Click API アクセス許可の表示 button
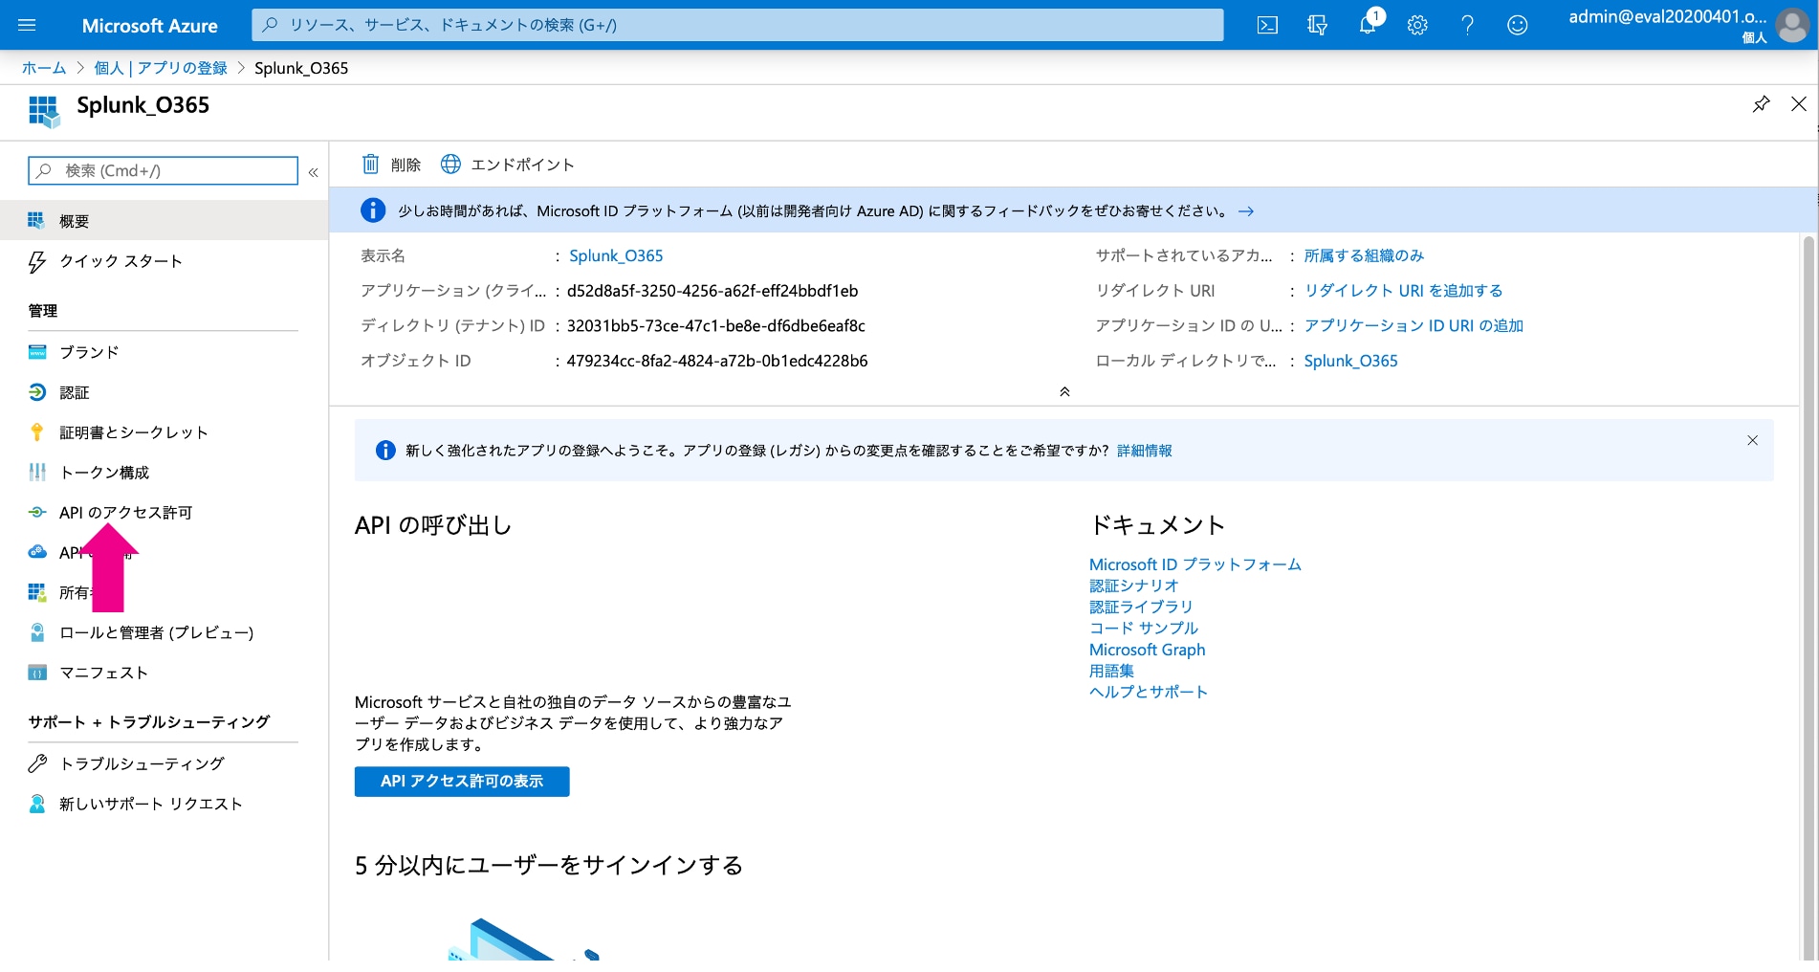Image resolution: width=1819 pixels, height=972 pixels. pyautogui.click(x=462, y=782)
